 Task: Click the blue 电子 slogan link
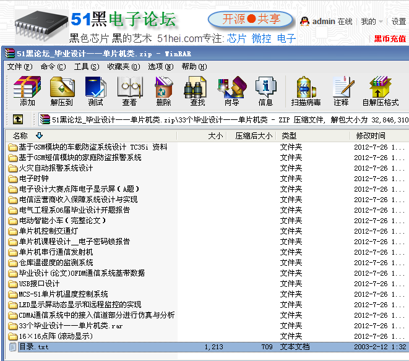[x=286, y=38]
